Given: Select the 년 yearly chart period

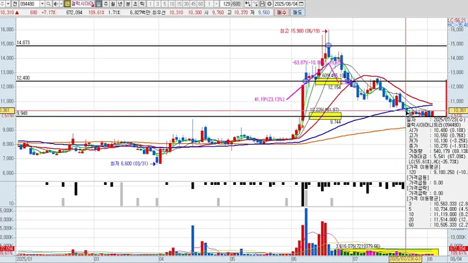Looking at the screenshot, I should point(120,4).
